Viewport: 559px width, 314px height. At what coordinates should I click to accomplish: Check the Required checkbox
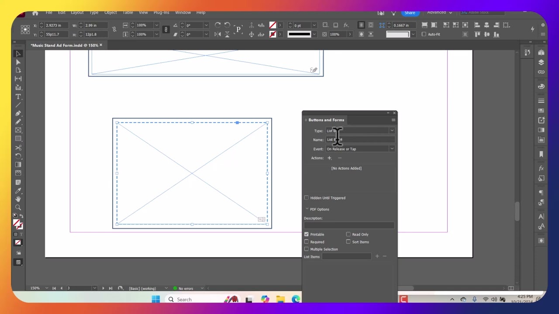pyautogui.click(x=306, y=242)
